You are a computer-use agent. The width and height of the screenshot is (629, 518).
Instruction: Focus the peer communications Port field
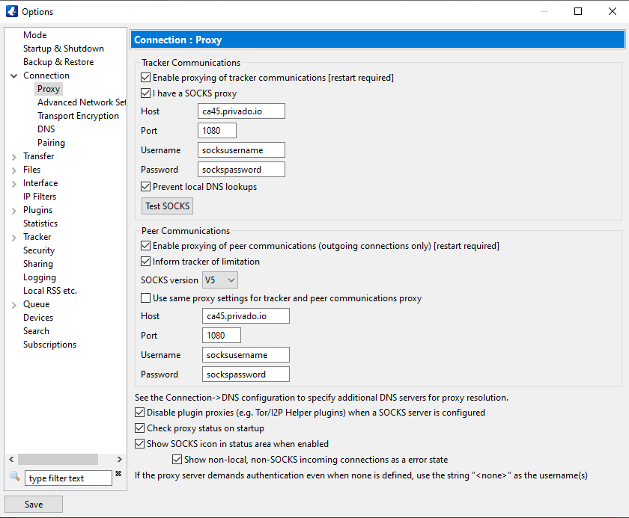pos(221,336)
